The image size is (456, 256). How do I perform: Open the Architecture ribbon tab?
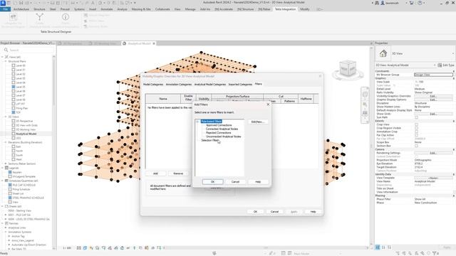(x=21, y=9)
